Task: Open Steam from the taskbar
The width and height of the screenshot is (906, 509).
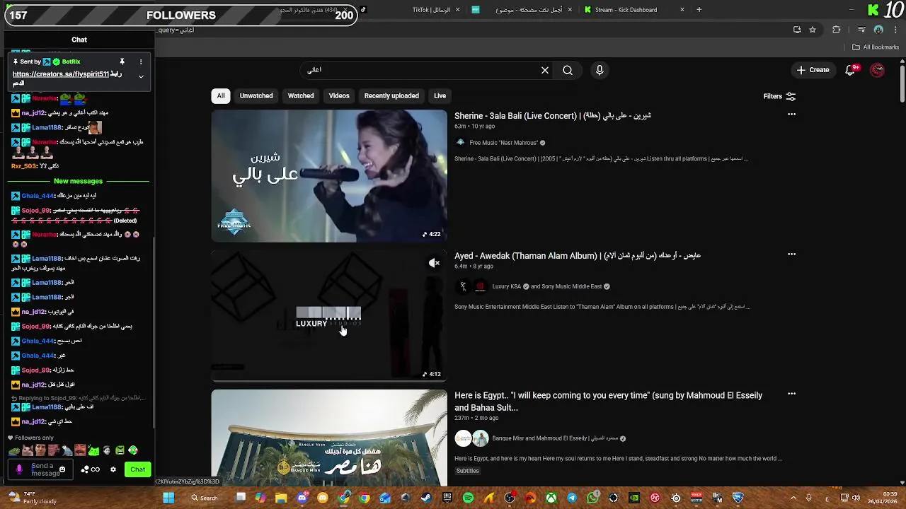Action: [426, 498]
